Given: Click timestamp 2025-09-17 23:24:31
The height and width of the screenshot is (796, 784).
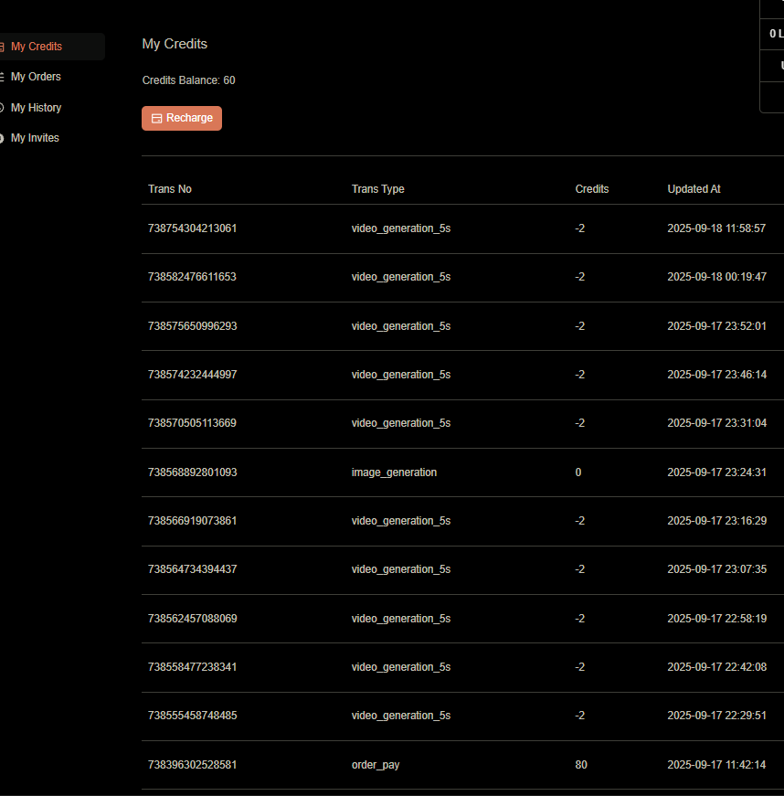Looking at the screenshot, I should (x=716, y=472).
